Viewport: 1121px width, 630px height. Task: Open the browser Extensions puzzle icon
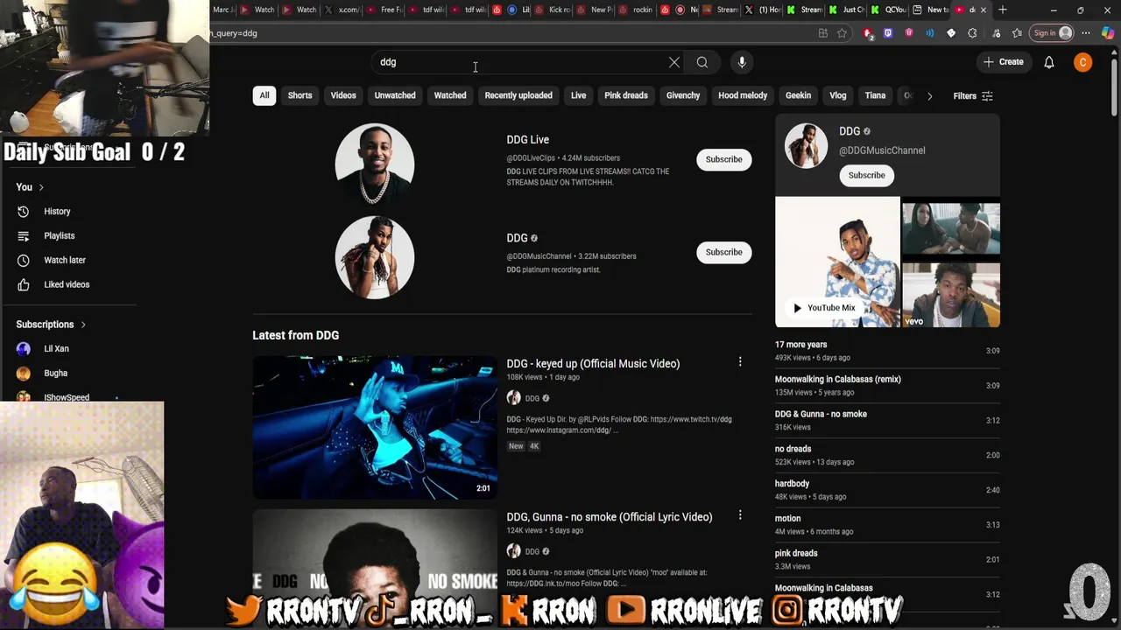point(972,33)
